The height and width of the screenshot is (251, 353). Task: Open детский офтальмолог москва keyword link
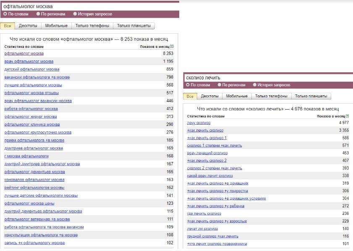click(x=32, y=69)
